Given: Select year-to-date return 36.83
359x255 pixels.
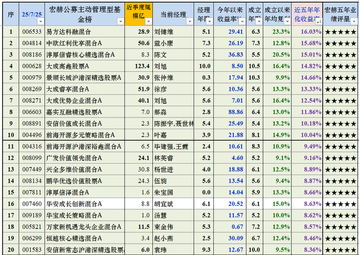Looking at the screenshot, I should tap(235, 55).
